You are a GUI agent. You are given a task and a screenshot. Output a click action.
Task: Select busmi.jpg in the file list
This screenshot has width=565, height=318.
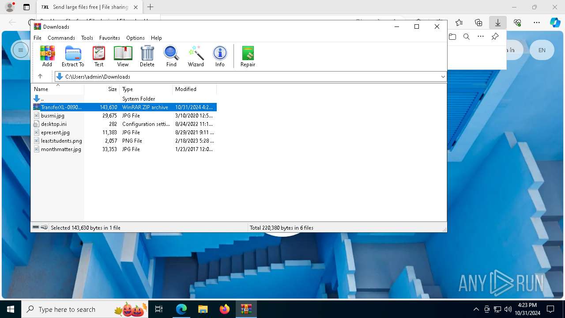tap(53, 116)
